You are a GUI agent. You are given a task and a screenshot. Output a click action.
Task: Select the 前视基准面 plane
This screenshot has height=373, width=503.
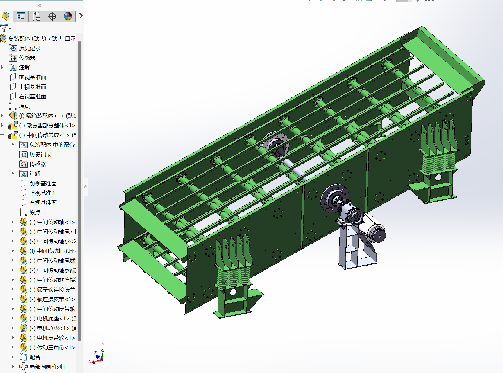(x=32, y=77)
